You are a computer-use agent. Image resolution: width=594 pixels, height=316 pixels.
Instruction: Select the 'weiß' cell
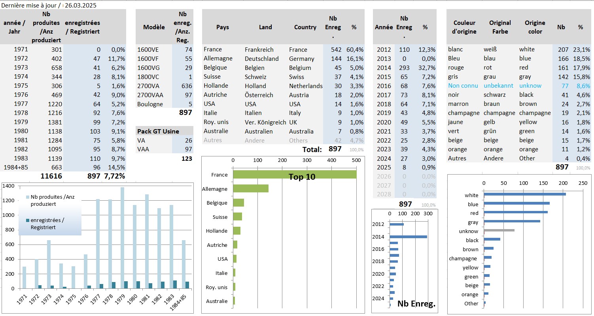click(490, 49)
